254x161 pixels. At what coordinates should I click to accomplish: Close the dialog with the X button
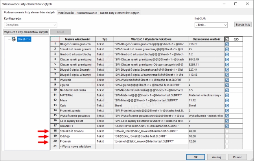pos(247,4)
